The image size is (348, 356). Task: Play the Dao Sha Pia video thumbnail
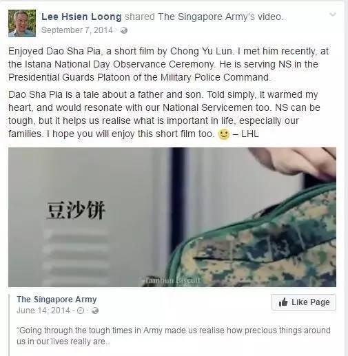click(172, 217)
